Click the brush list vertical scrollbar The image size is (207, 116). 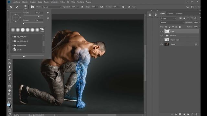[x=43, y=43]
